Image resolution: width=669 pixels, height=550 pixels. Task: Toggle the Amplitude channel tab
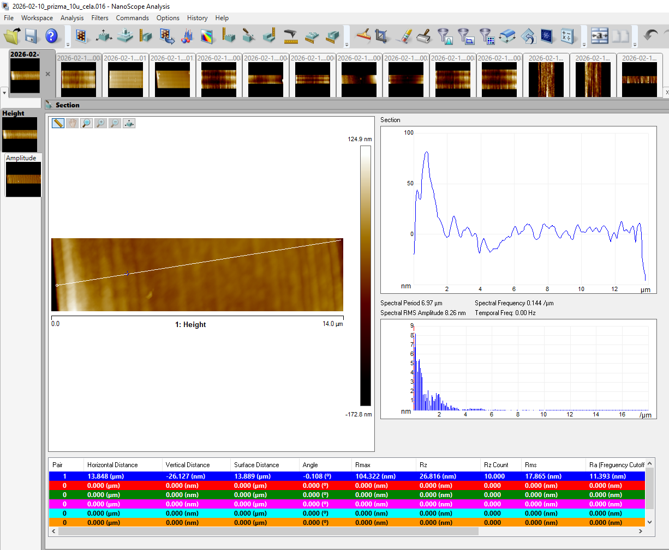tap(21, 158)
